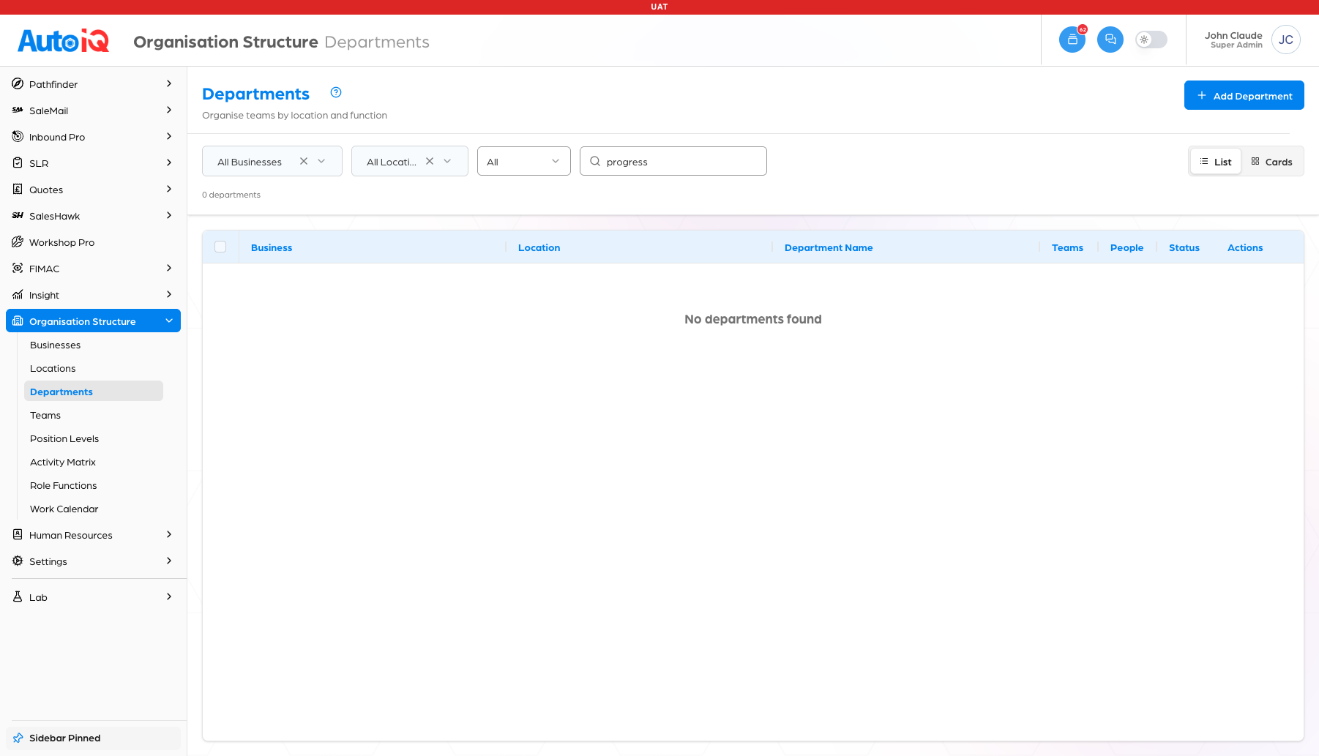This screenshot has width=1319, height=756.
Task: Open the chat messages icon in header
Action: click(x=1110, y=40)
